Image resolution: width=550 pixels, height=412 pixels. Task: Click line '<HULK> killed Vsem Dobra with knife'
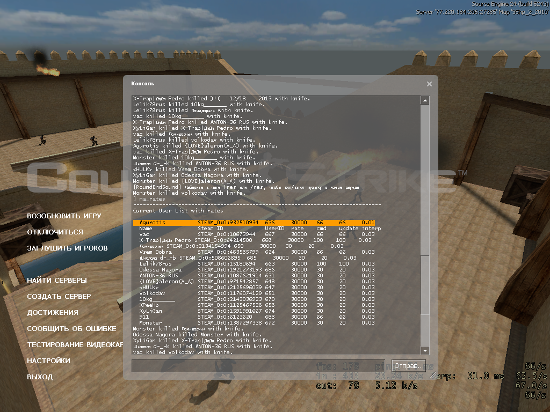(191, 170)
